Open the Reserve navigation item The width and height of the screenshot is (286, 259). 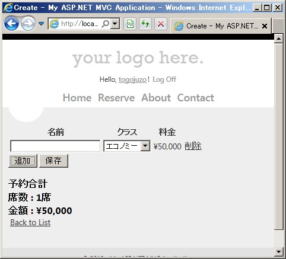tap(116, 98)
